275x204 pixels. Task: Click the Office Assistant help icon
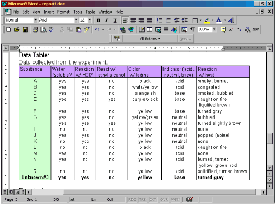[x=223, y=29]
